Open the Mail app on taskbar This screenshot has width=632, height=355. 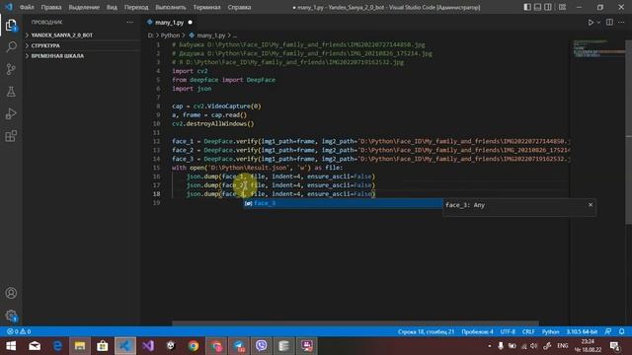(x=35, y=346)
